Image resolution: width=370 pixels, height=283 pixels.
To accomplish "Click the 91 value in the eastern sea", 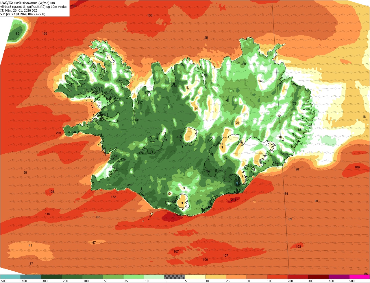I will coord(317,201).
